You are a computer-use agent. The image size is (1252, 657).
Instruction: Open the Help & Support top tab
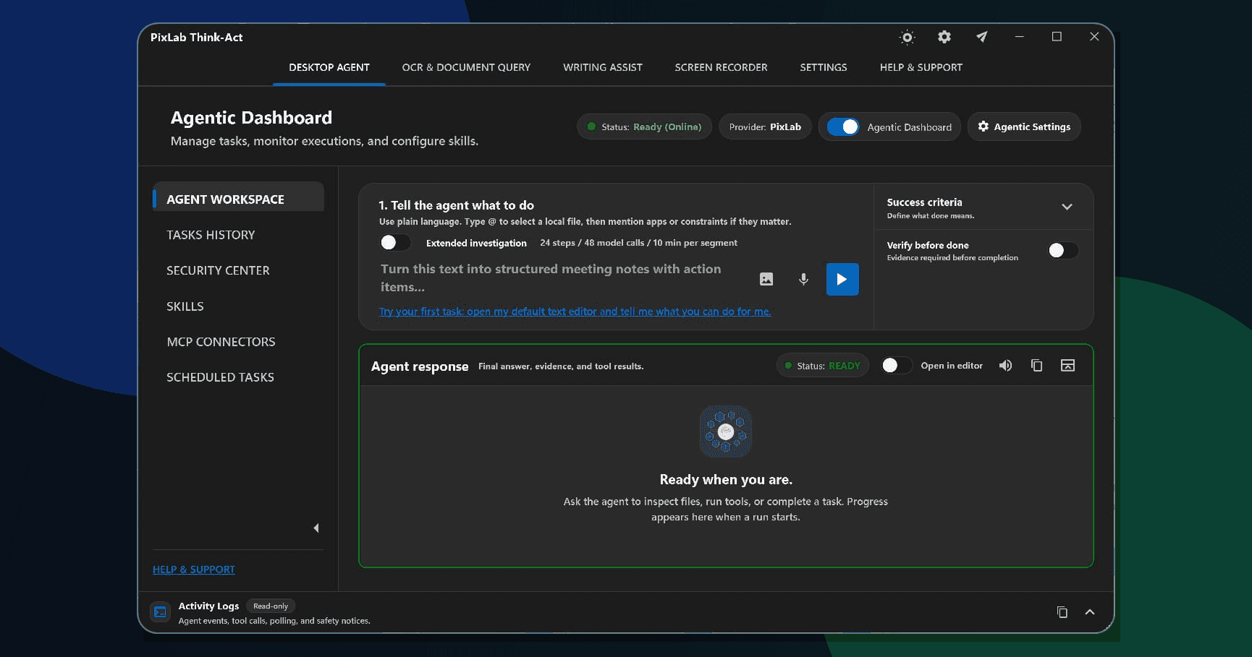(921, 67)
